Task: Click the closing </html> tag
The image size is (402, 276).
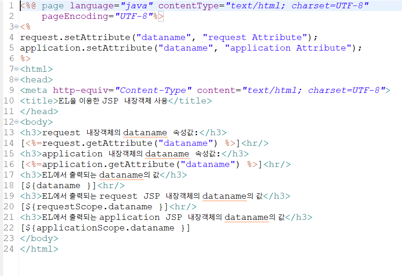Action: coord(39,249)
